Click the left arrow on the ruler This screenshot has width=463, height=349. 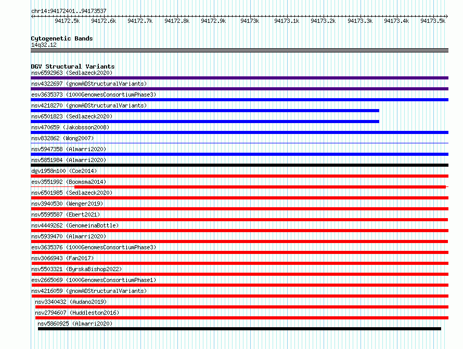(x=32, y=17)
